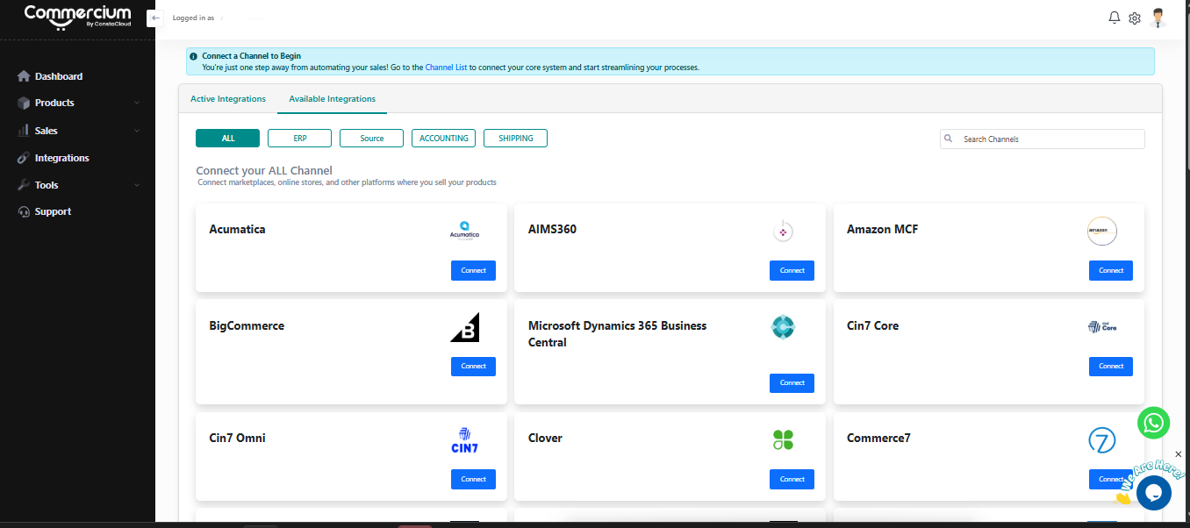Select the ALL filter

pyautogui.click(x=228, y=138)
